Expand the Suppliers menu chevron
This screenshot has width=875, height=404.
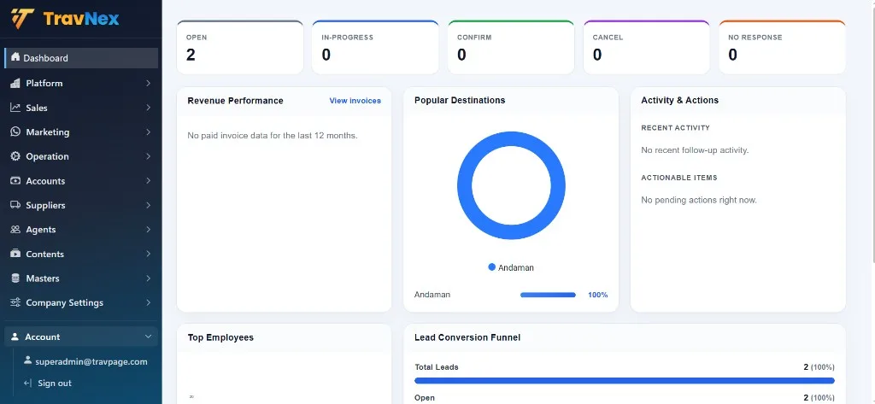tap(148, 205)
